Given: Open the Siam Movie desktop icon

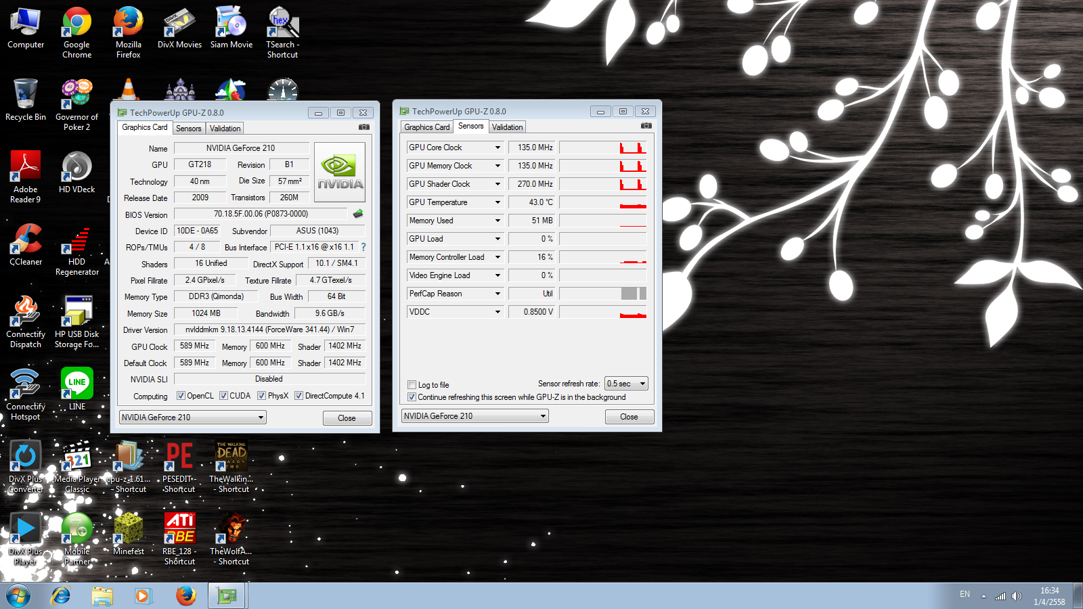Looking at the screenshot, I should pos(231,28).
